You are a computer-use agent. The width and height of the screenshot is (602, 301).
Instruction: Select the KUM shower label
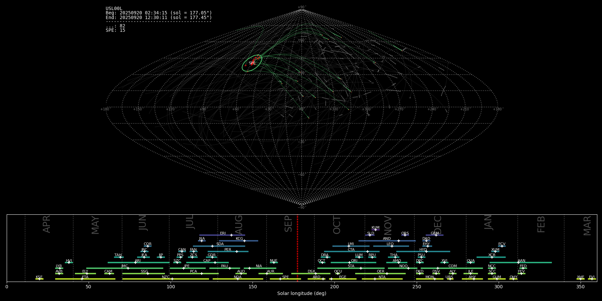click(x=375, y=228)
